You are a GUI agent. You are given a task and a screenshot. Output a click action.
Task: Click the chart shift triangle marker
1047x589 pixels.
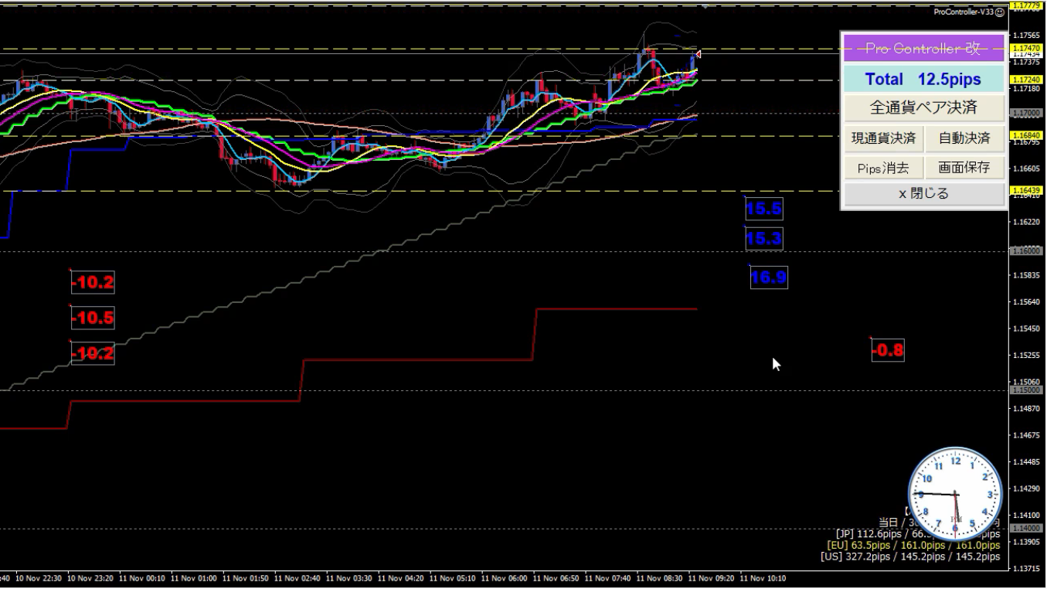point(704,5)
